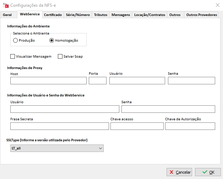Confirm settings with the OK button
223x179 pixels.
(208, 172)
